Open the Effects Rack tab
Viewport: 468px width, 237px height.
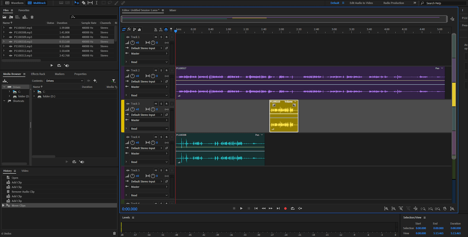[38, 74]
